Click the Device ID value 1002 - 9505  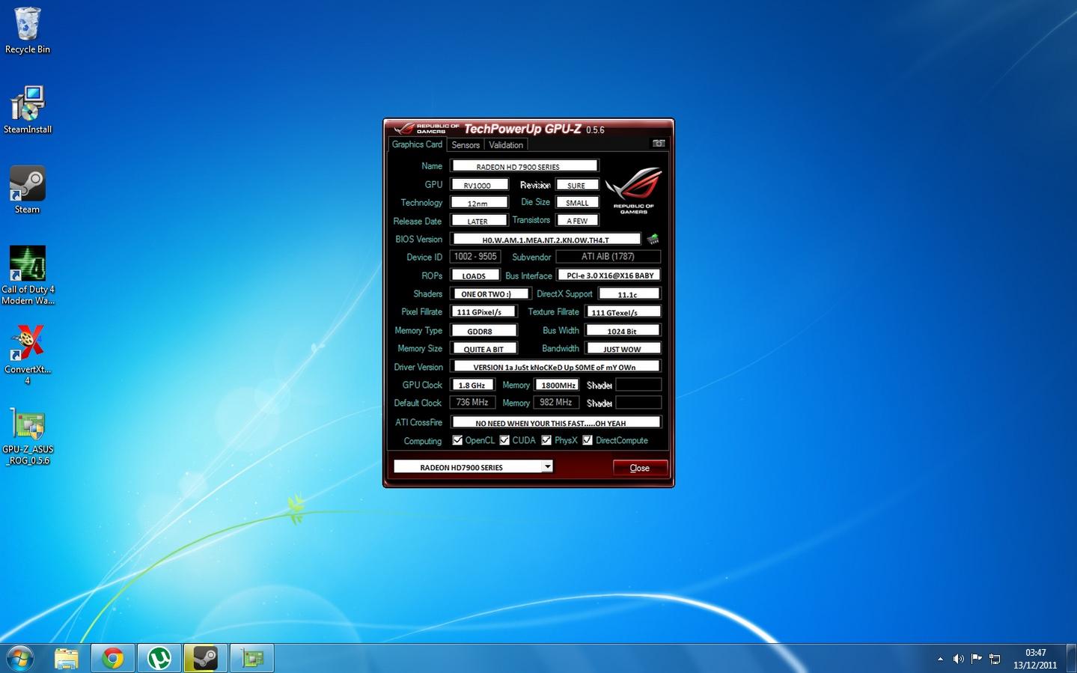pos(475,257)
